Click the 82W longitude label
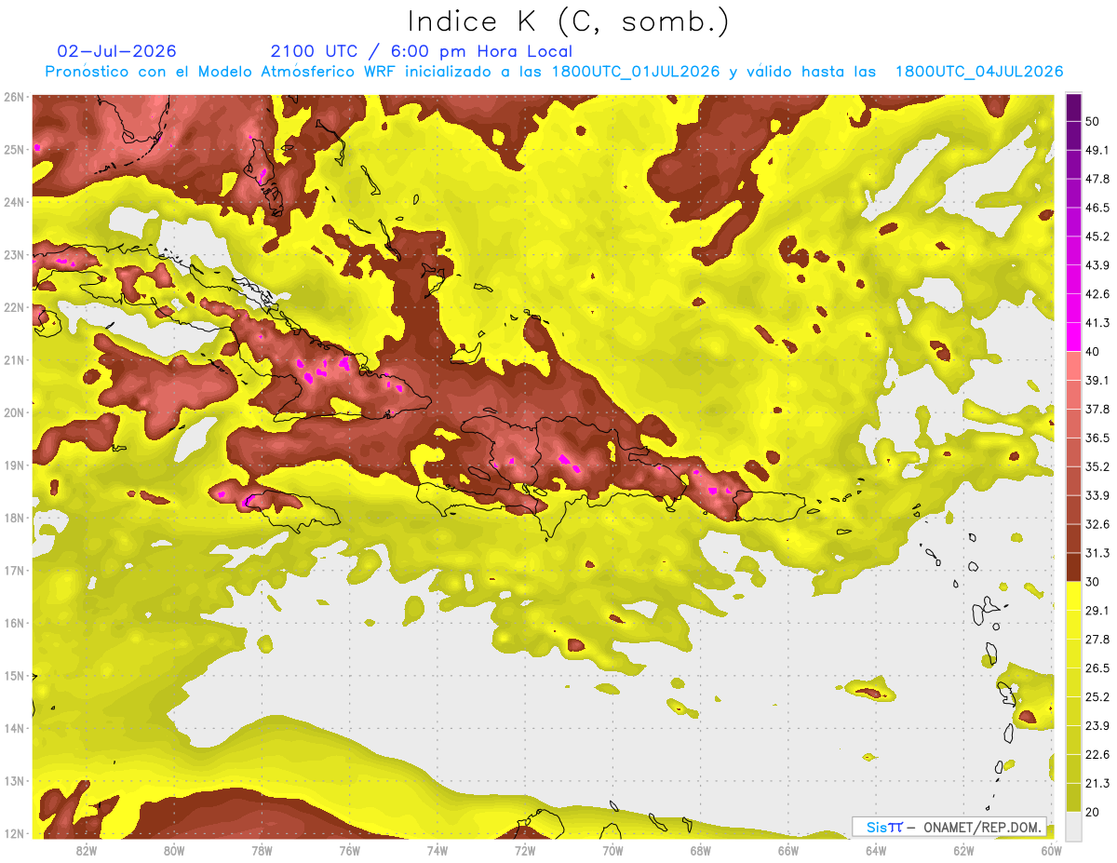Screen dimensions: 1117x863 tap(86, 851)
